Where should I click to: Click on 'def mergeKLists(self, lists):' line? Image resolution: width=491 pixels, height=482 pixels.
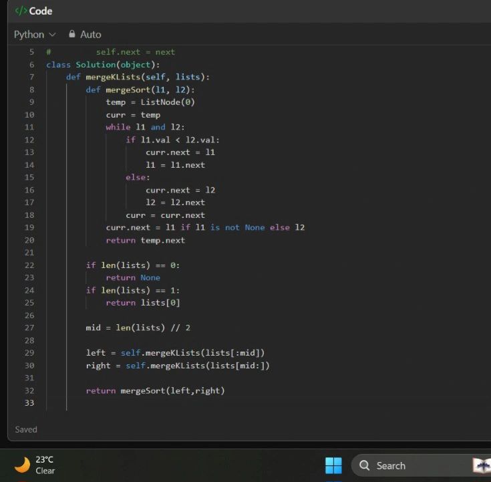tap(138, 77)
